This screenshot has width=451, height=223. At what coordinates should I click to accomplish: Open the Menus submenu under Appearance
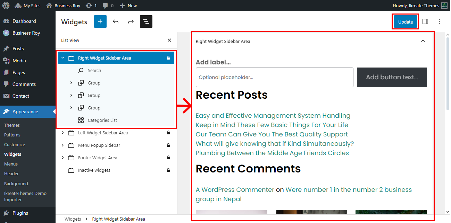(11, 164)
